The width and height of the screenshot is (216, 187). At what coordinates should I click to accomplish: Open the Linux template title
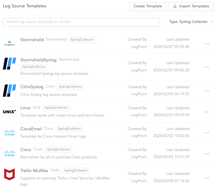coord(26,108)
